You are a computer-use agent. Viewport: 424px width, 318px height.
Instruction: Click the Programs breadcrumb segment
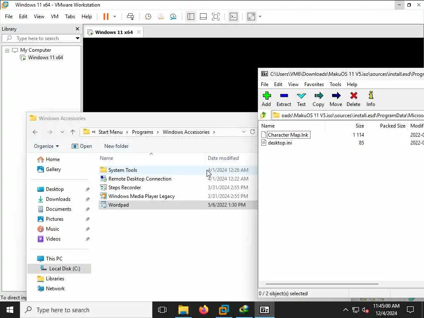click(142, 132)
